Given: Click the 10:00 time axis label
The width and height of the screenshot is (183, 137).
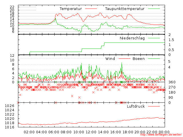Looking at the screenshot, I should coord(79,132).
